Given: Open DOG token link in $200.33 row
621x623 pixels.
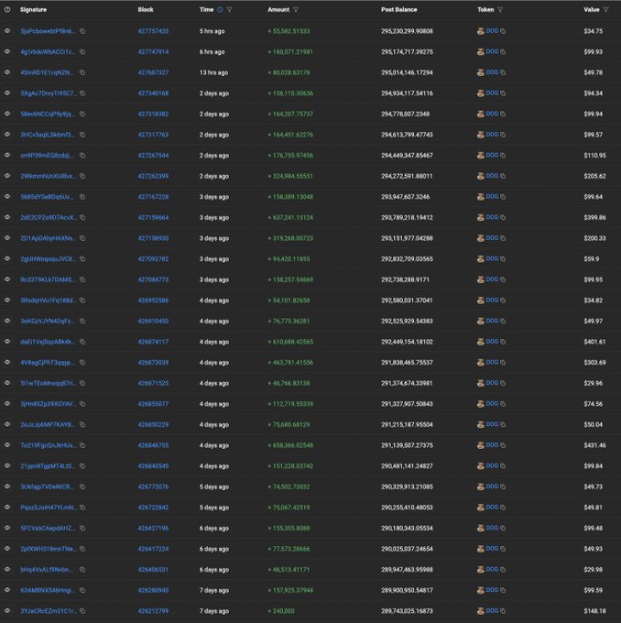Looking at the screenshot, I should [492, 238].
